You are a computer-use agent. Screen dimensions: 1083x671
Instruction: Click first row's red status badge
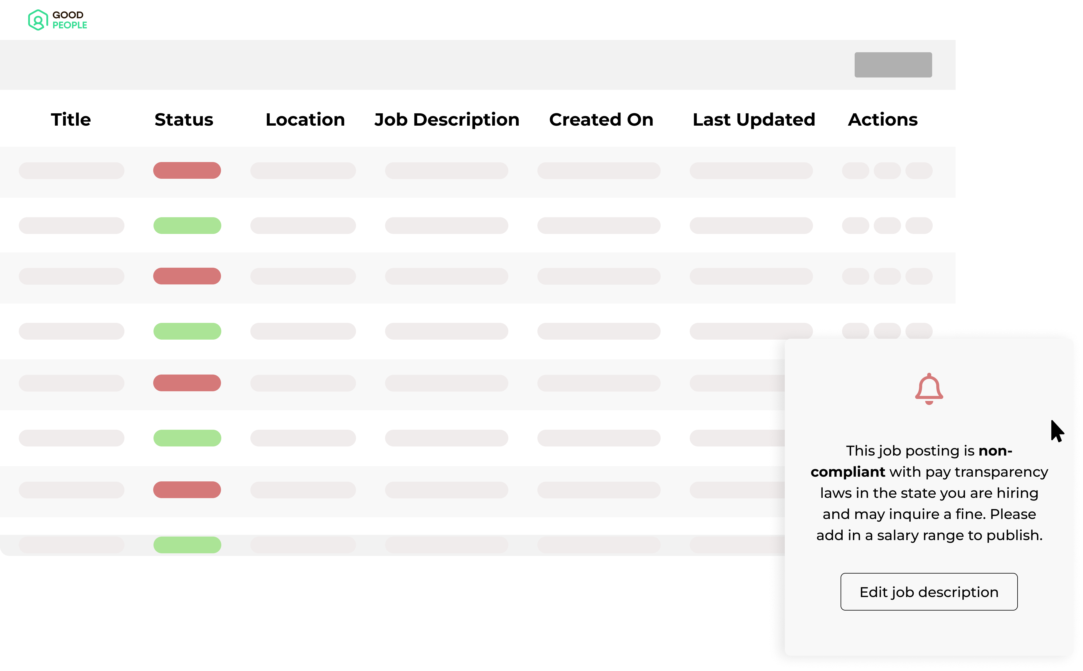point(187,171)
